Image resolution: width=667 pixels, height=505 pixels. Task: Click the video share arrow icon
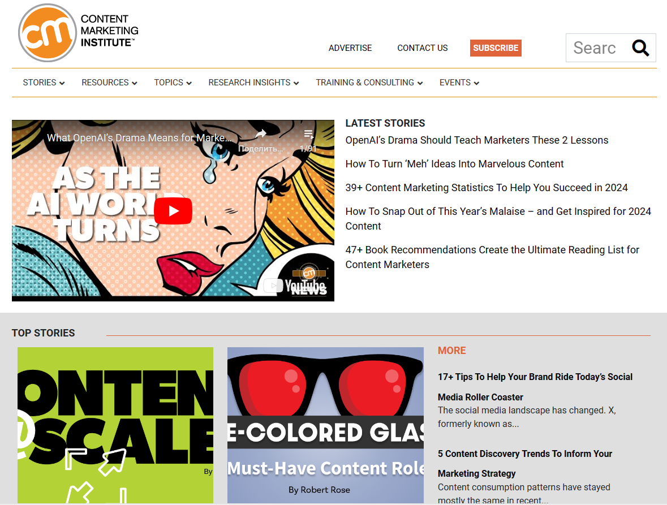pyautogui.click(x=260, y=135)
